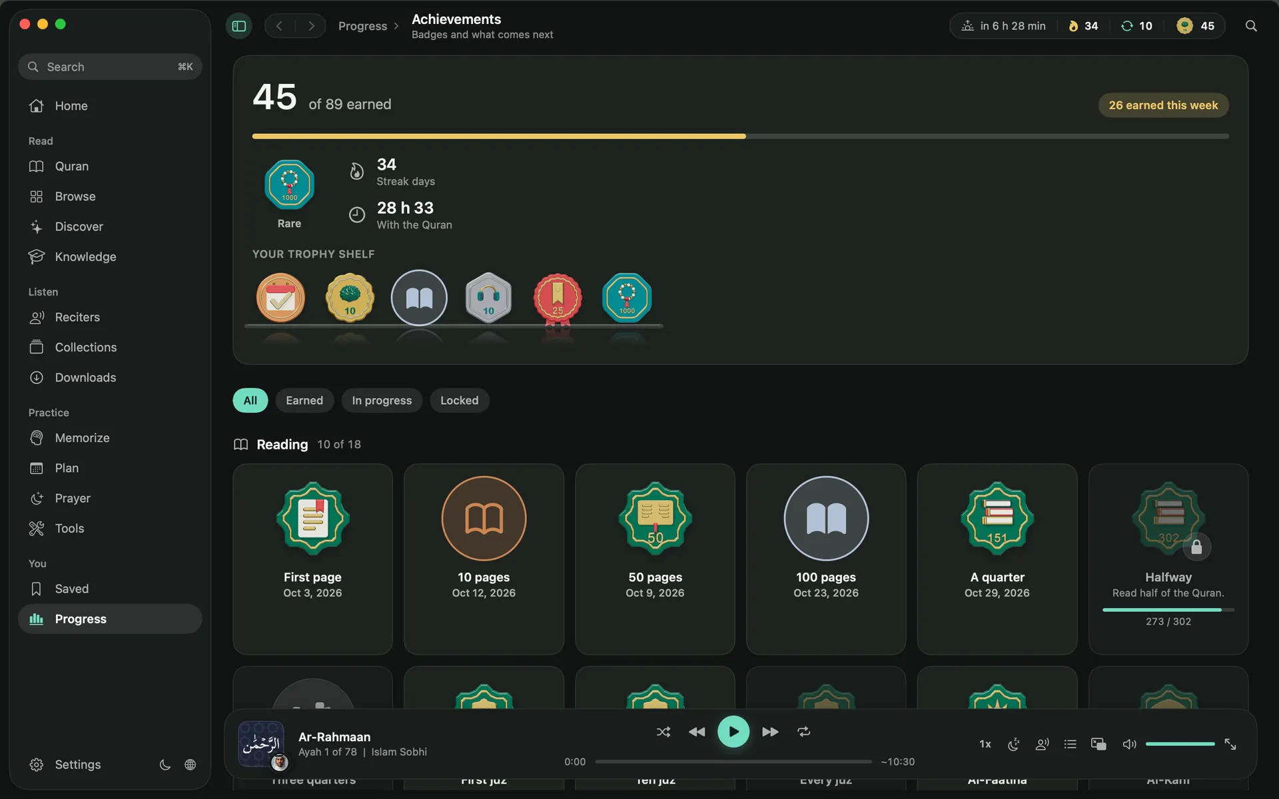Expand the player to full screen
The image size is (1279, 799).
tap(1230, 744)
